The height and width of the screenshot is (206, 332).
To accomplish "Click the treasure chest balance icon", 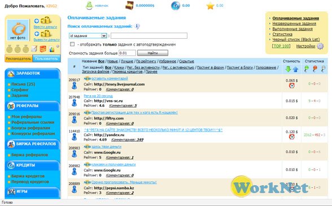I will [x=129, y=6].
